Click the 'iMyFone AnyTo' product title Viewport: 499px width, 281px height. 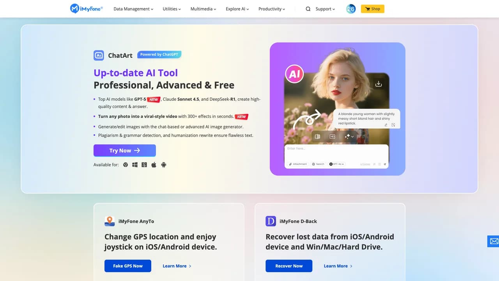pos(136,221)
